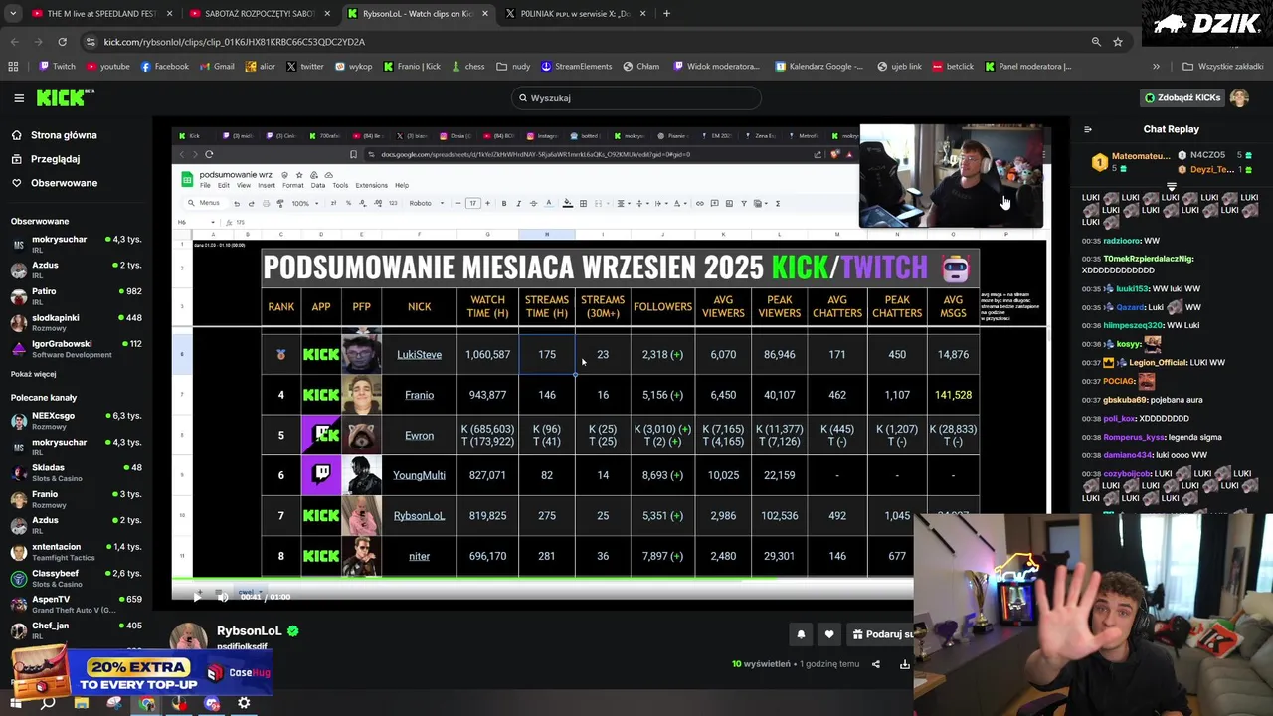The height and width of the screenshot is (716, 1273).
Task: Click the green KICK logo
Action: 62,97
